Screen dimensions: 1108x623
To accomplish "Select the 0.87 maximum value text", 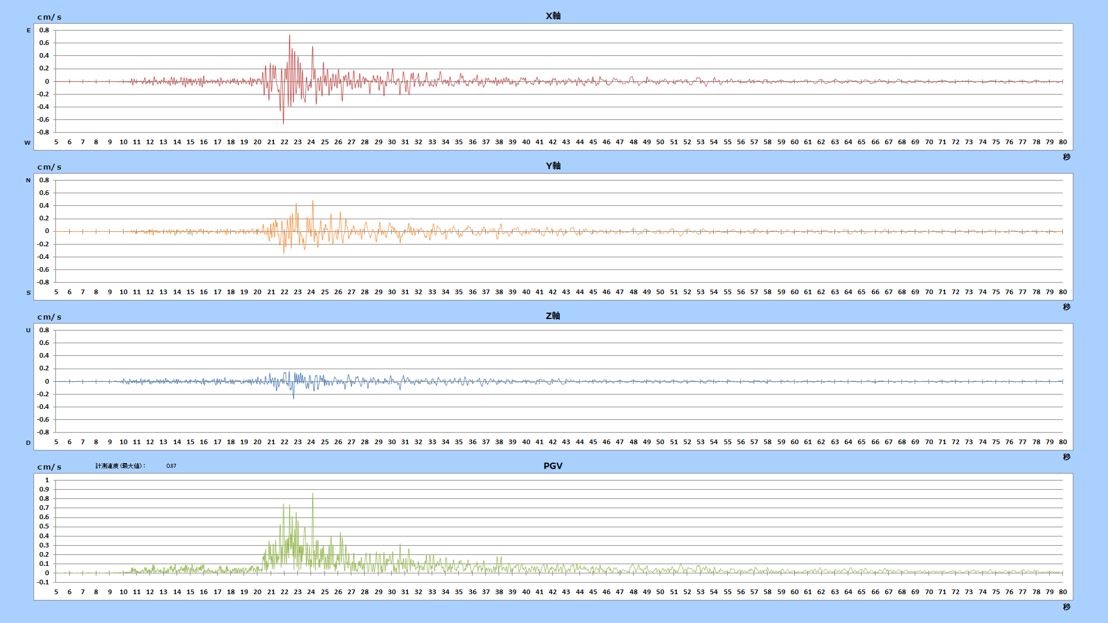I will click(x=171, y=466).
